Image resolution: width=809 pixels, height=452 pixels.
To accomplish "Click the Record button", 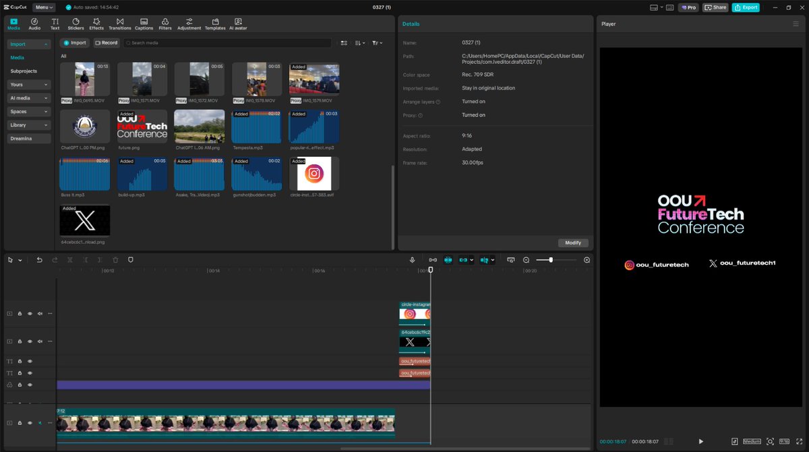I will click(106, 42).
